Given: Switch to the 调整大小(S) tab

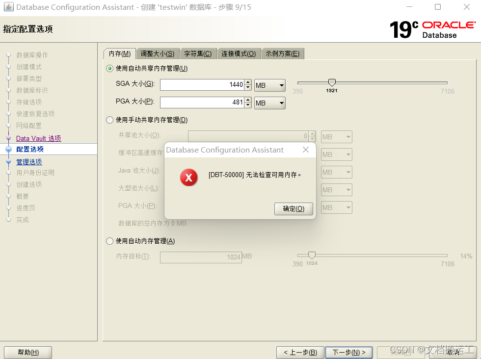Looking at the screenshot, I should click(x=158, y=53).
